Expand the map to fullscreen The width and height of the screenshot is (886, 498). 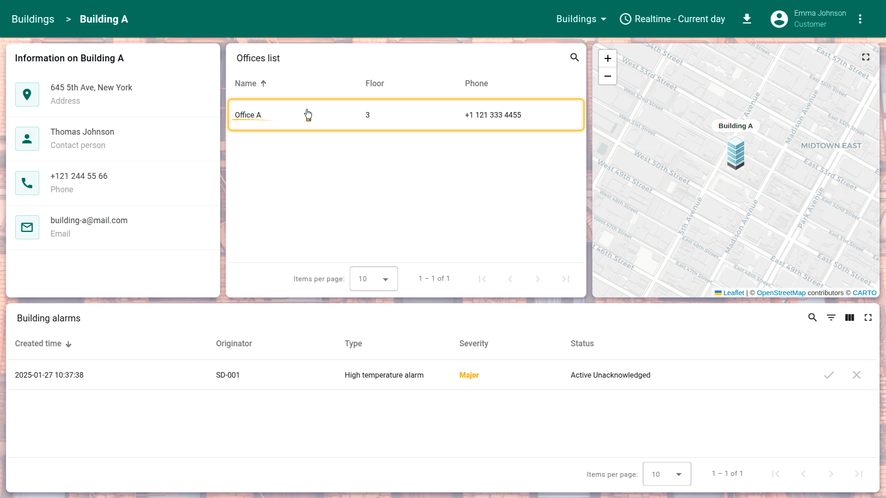click(x=865, y=57)
